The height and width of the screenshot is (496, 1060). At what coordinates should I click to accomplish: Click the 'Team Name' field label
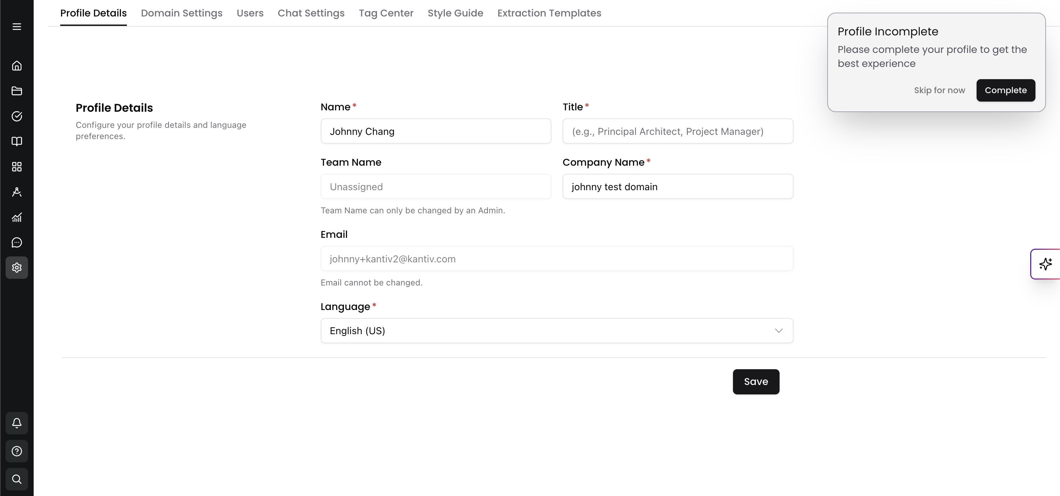pyautogui.click(x=351, y=163)
